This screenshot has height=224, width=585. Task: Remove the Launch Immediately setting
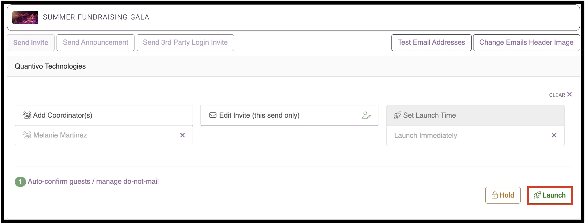[554, 135]
